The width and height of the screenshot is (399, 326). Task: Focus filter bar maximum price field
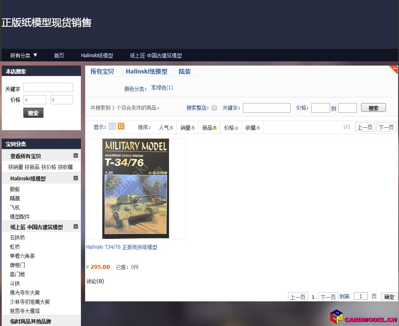click(x=347, y=108)
